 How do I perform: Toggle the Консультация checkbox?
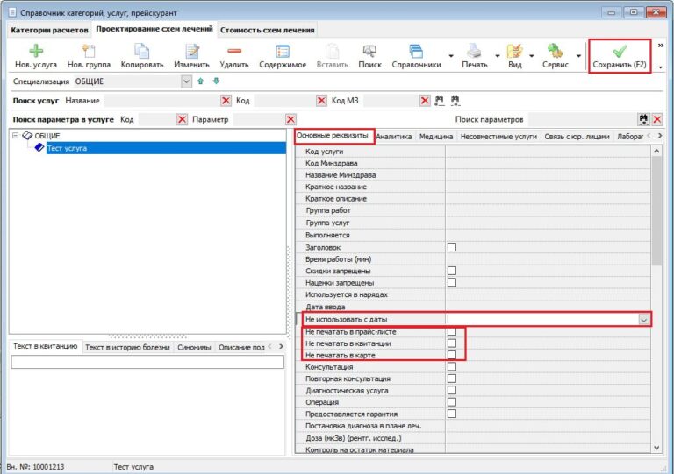coord(452,366)
